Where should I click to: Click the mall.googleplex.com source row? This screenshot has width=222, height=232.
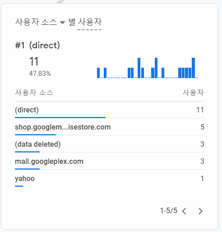pyautogui.click(x=110, y=161)
